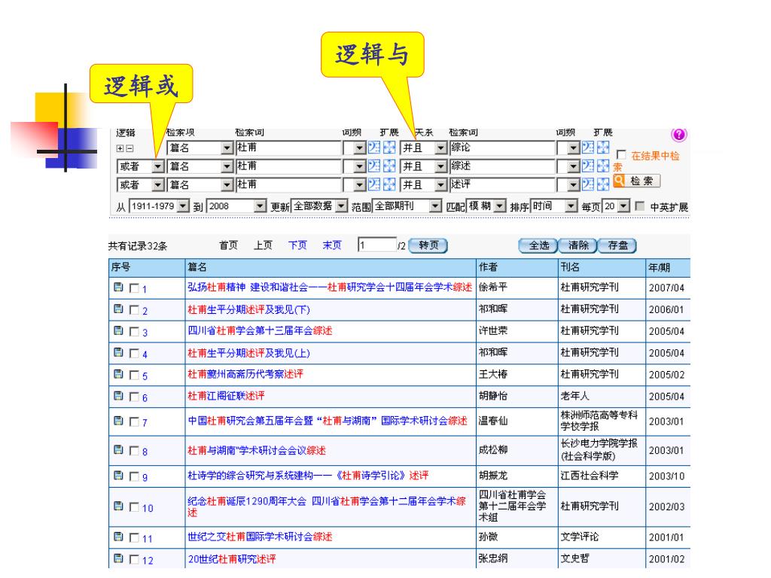Screen dimensions: 771x578
Task: Click the save icon for record 2
Action: 118,309
